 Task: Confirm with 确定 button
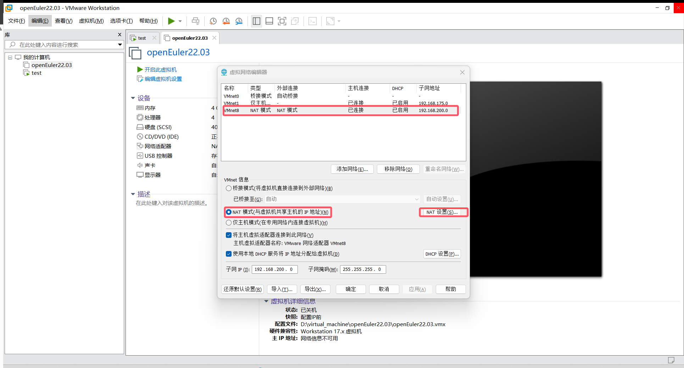point(351,289)
